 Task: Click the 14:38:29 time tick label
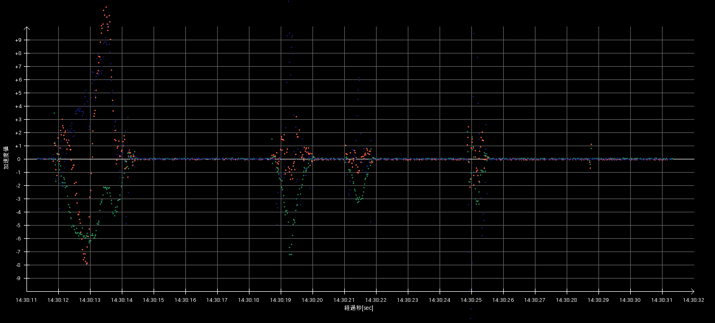(x=598, y=300)
